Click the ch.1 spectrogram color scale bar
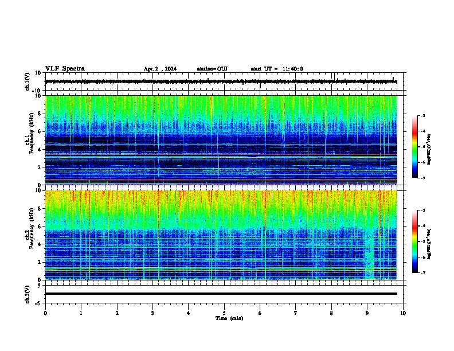The width and height of the screenshot is (454, 351). click(x=414, y=147)
